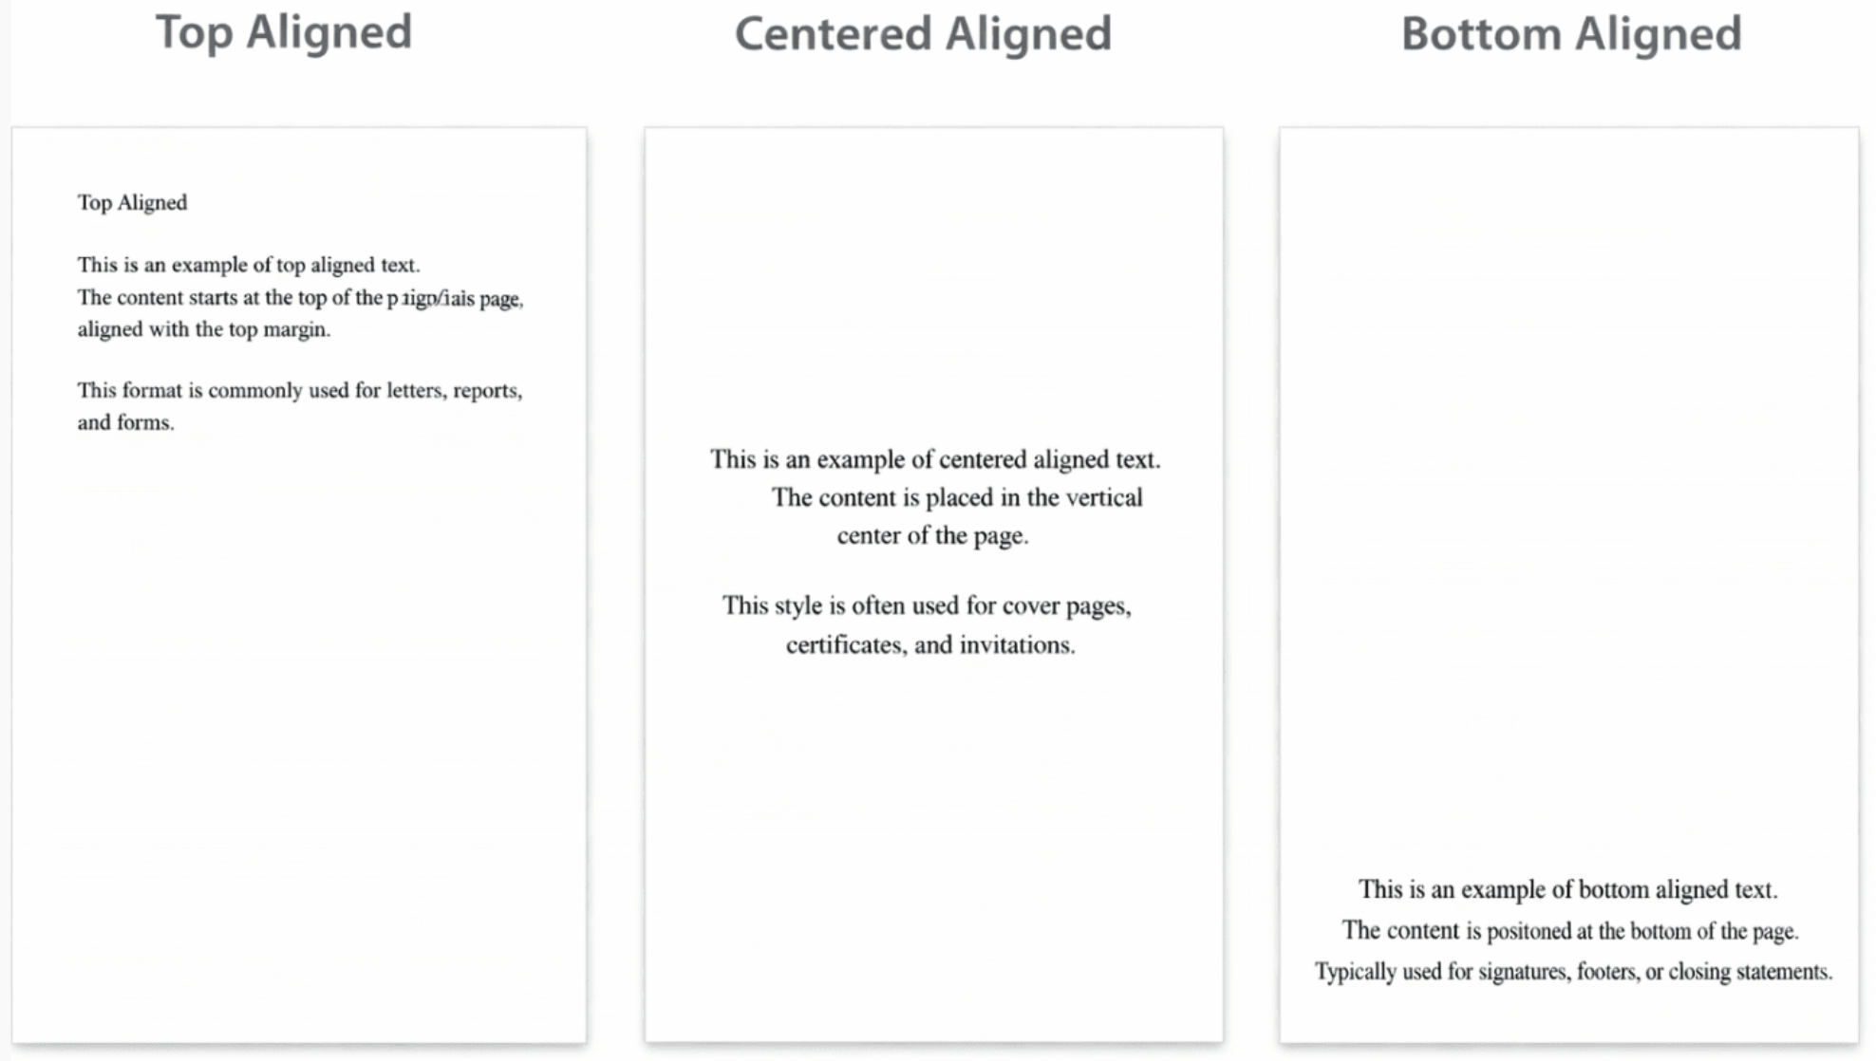The width and height of the screenshot is (1876, 1061).
Task: Click the large "Top Aligned" heading
Action: point(284,32)
